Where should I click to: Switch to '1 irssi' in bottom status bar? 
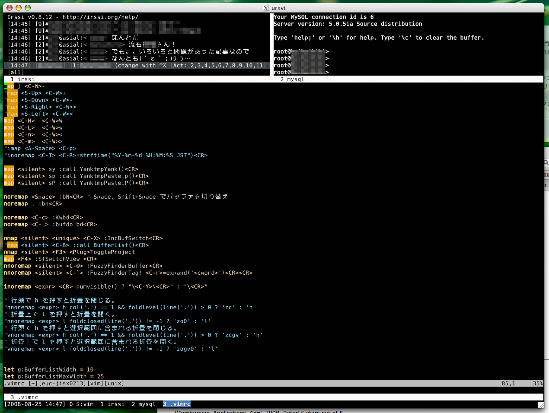[112, 404]
